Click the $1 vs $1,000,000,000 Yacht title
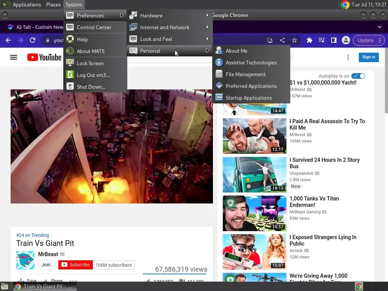Image resolution: width=388 pixels, height=291 pixels. point(323,83)
